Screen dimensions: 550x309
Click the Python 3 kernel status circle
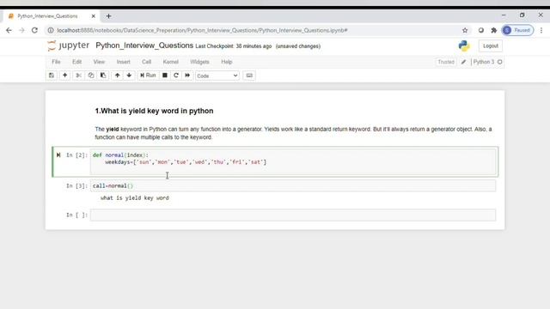[500, 62]
